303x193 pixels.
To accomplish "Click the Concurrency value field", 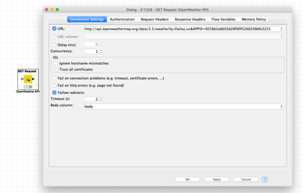I will pos(91,51).
